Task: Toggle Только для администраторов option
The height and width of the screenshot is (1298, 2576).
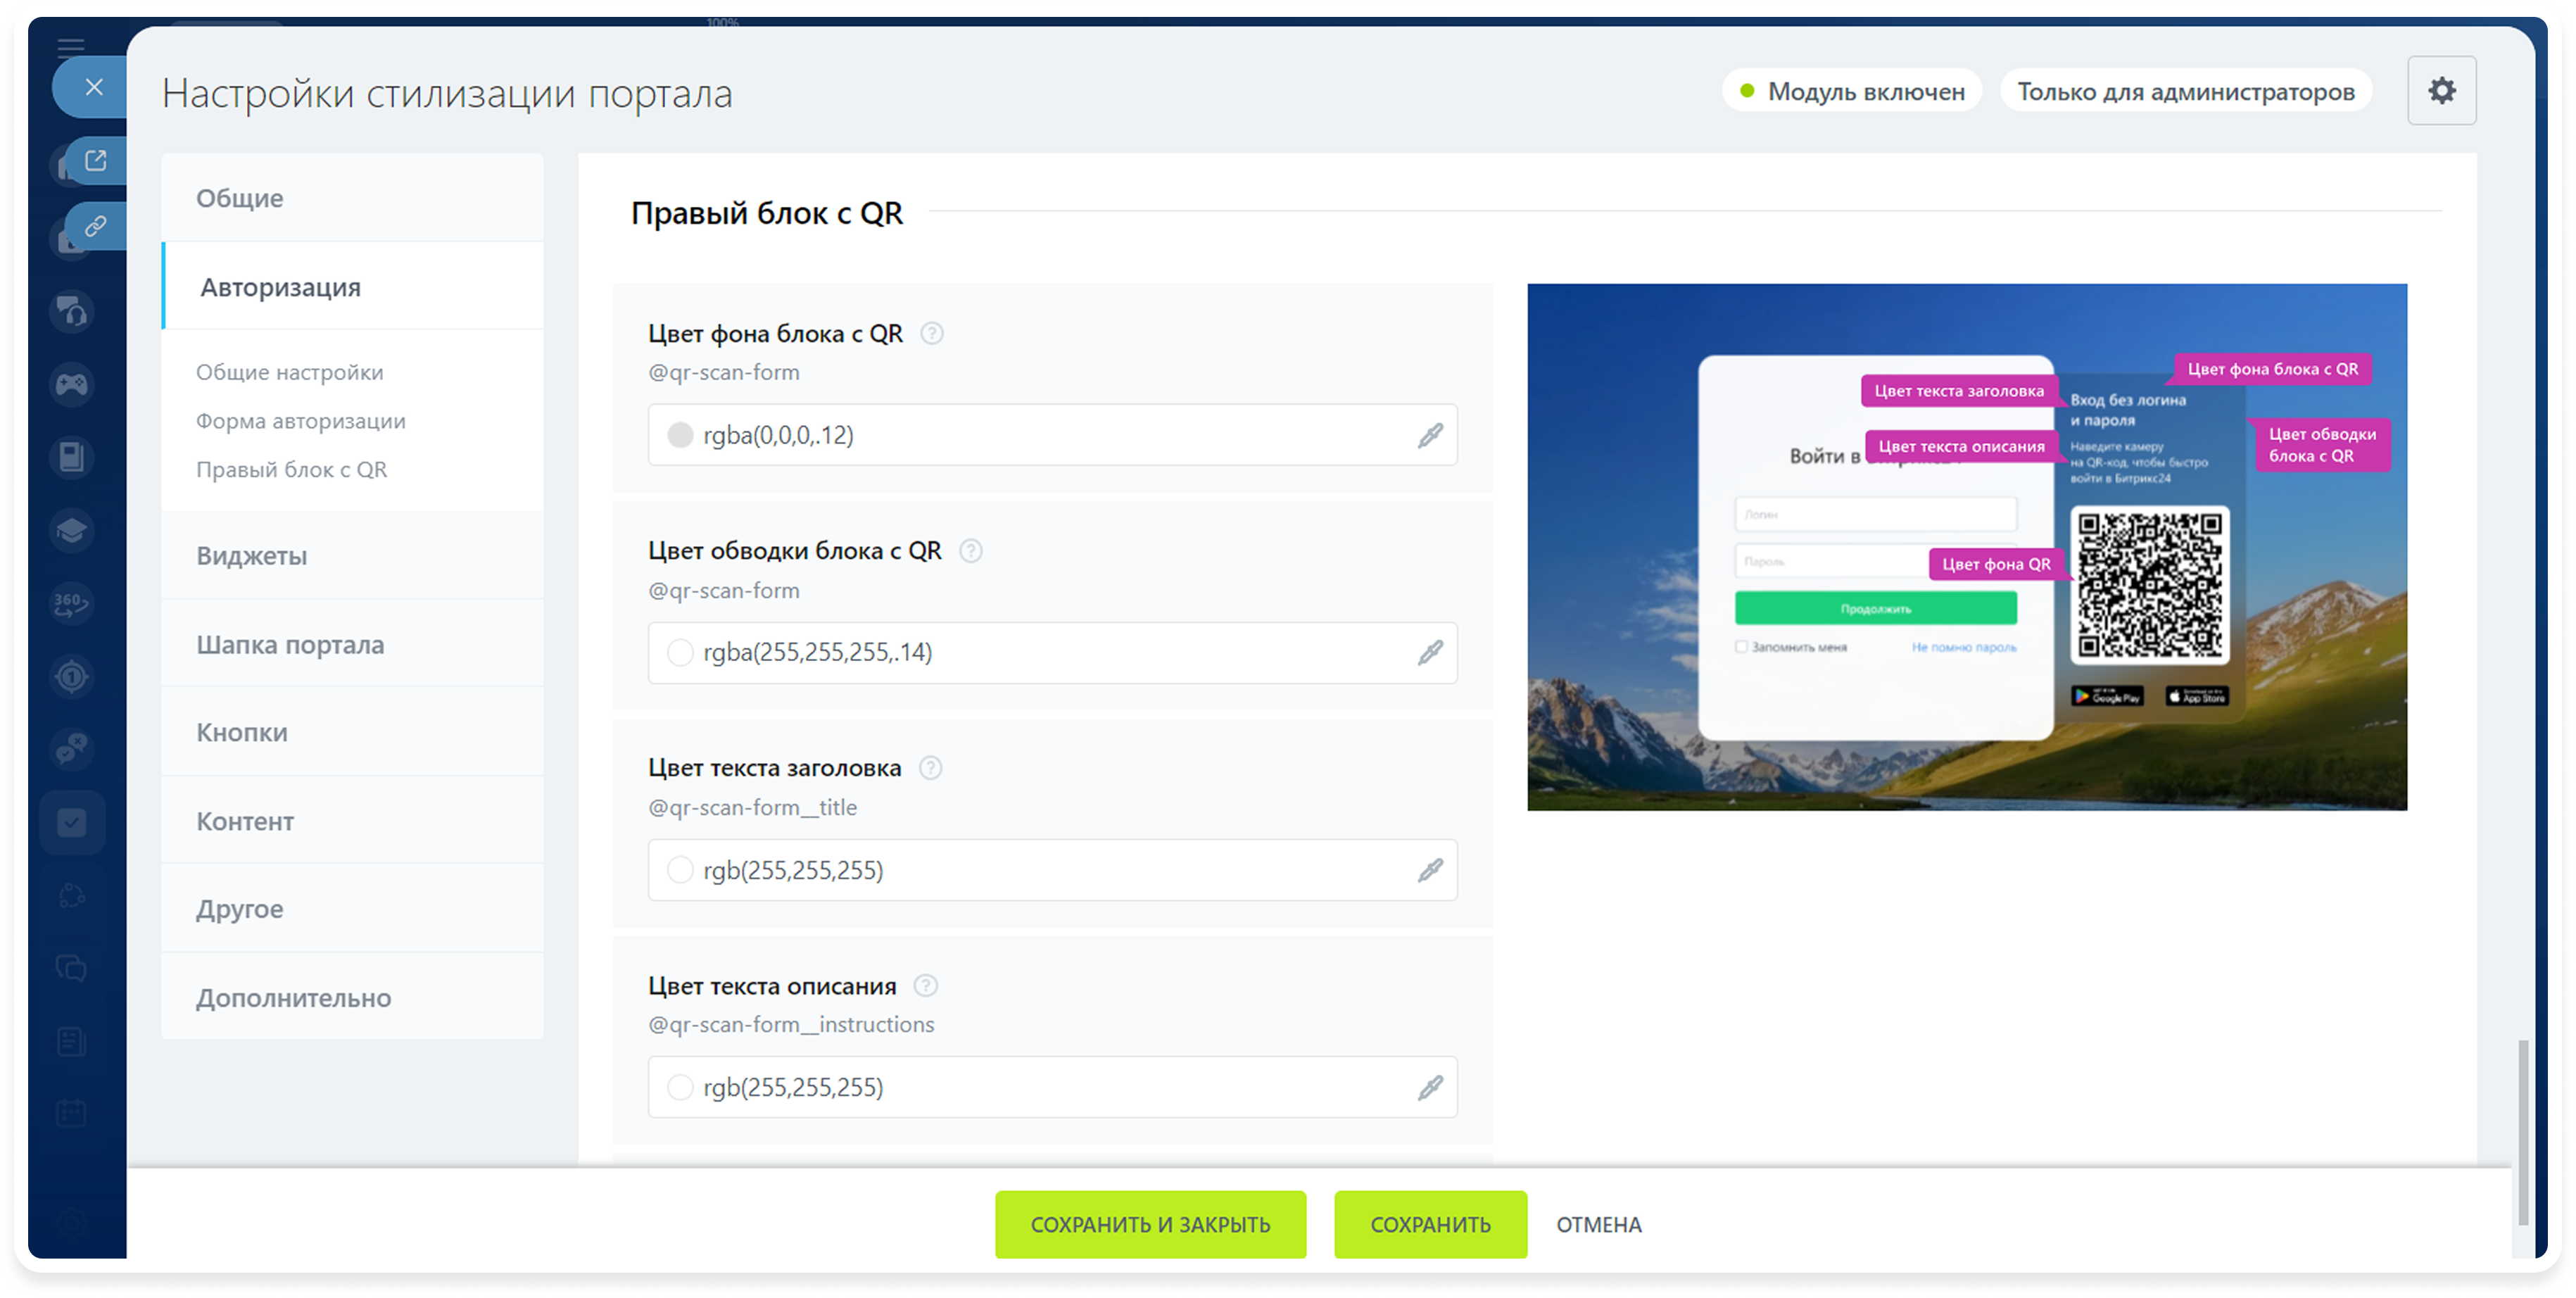Action: (2185, 92)
